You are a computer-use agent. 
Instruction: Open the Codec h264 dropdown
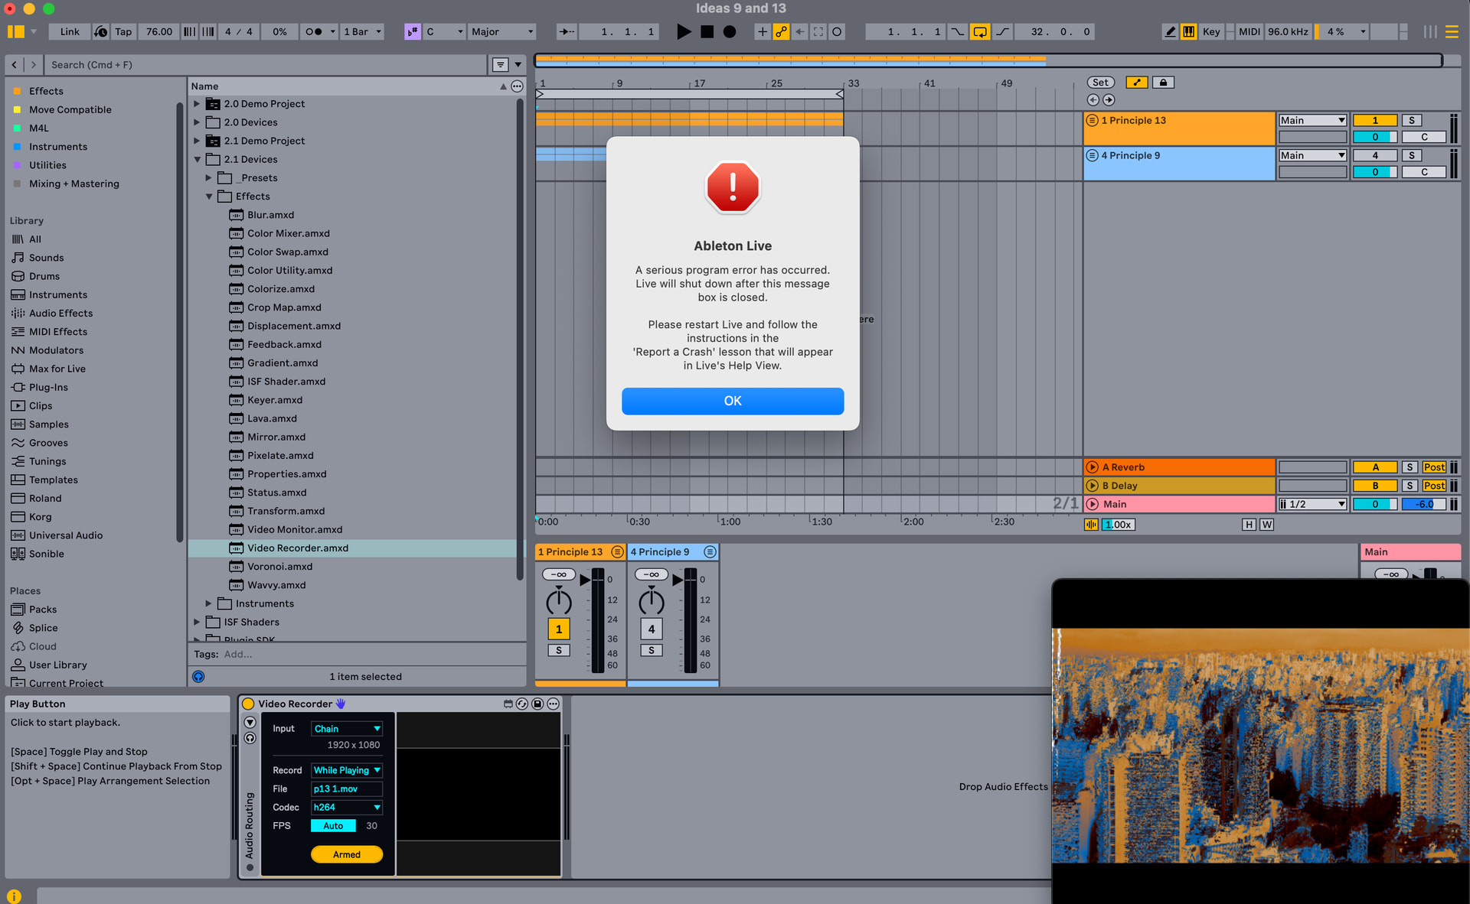[346, 807]
